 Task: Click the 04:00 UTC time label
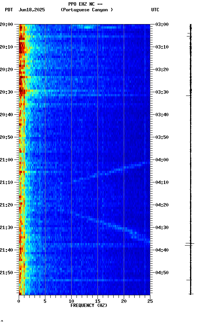(162, 160)
